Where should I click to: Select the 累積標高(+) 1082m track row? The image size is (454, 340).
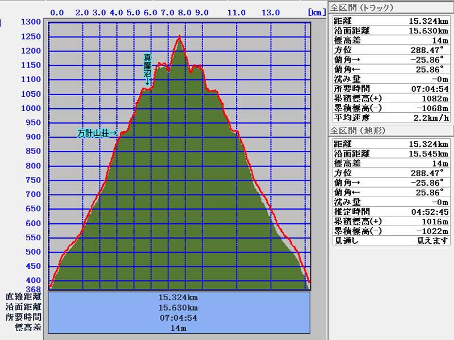click(390, 98)
